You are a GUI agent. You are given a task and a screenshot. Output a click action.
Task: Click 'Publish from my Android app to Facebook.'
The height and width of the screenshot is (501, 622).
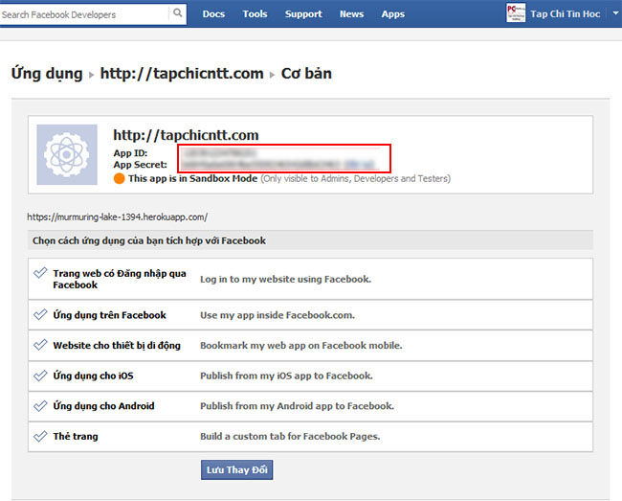(297, 406)
